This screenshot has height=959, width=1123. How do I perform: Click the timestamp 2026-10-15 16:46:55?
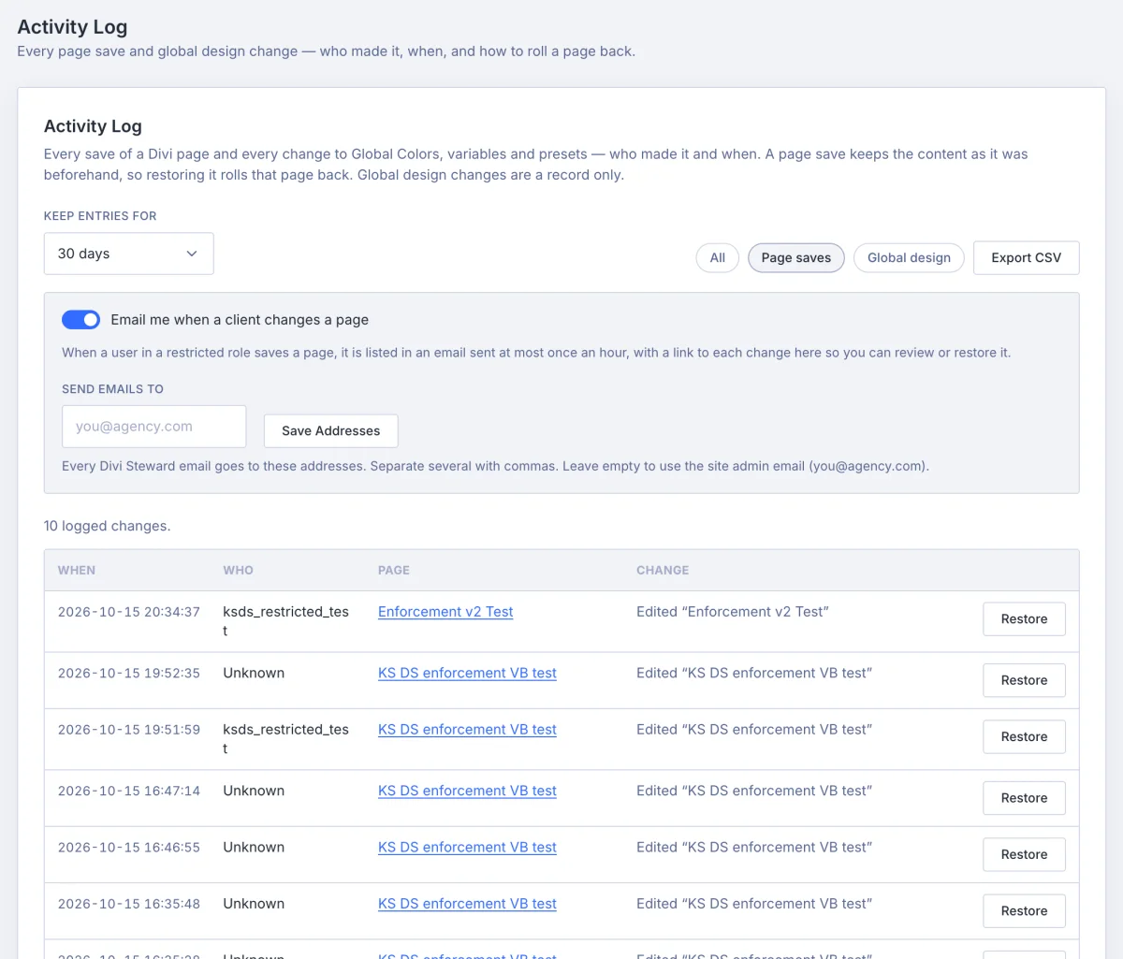tap(129, 848)
